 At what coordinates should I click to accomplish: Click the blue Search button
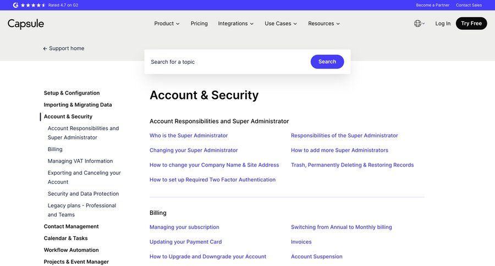[327, 62]
